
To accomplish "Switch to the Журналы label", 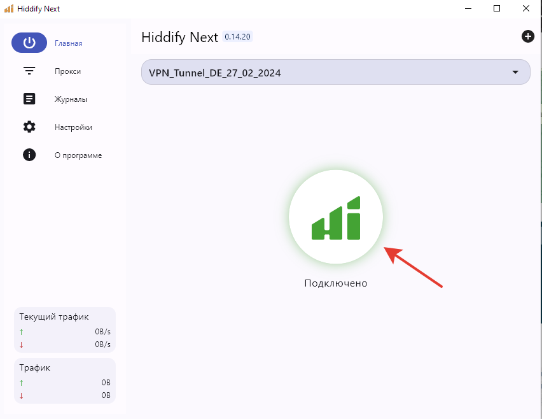I will (x=71, y=99).
